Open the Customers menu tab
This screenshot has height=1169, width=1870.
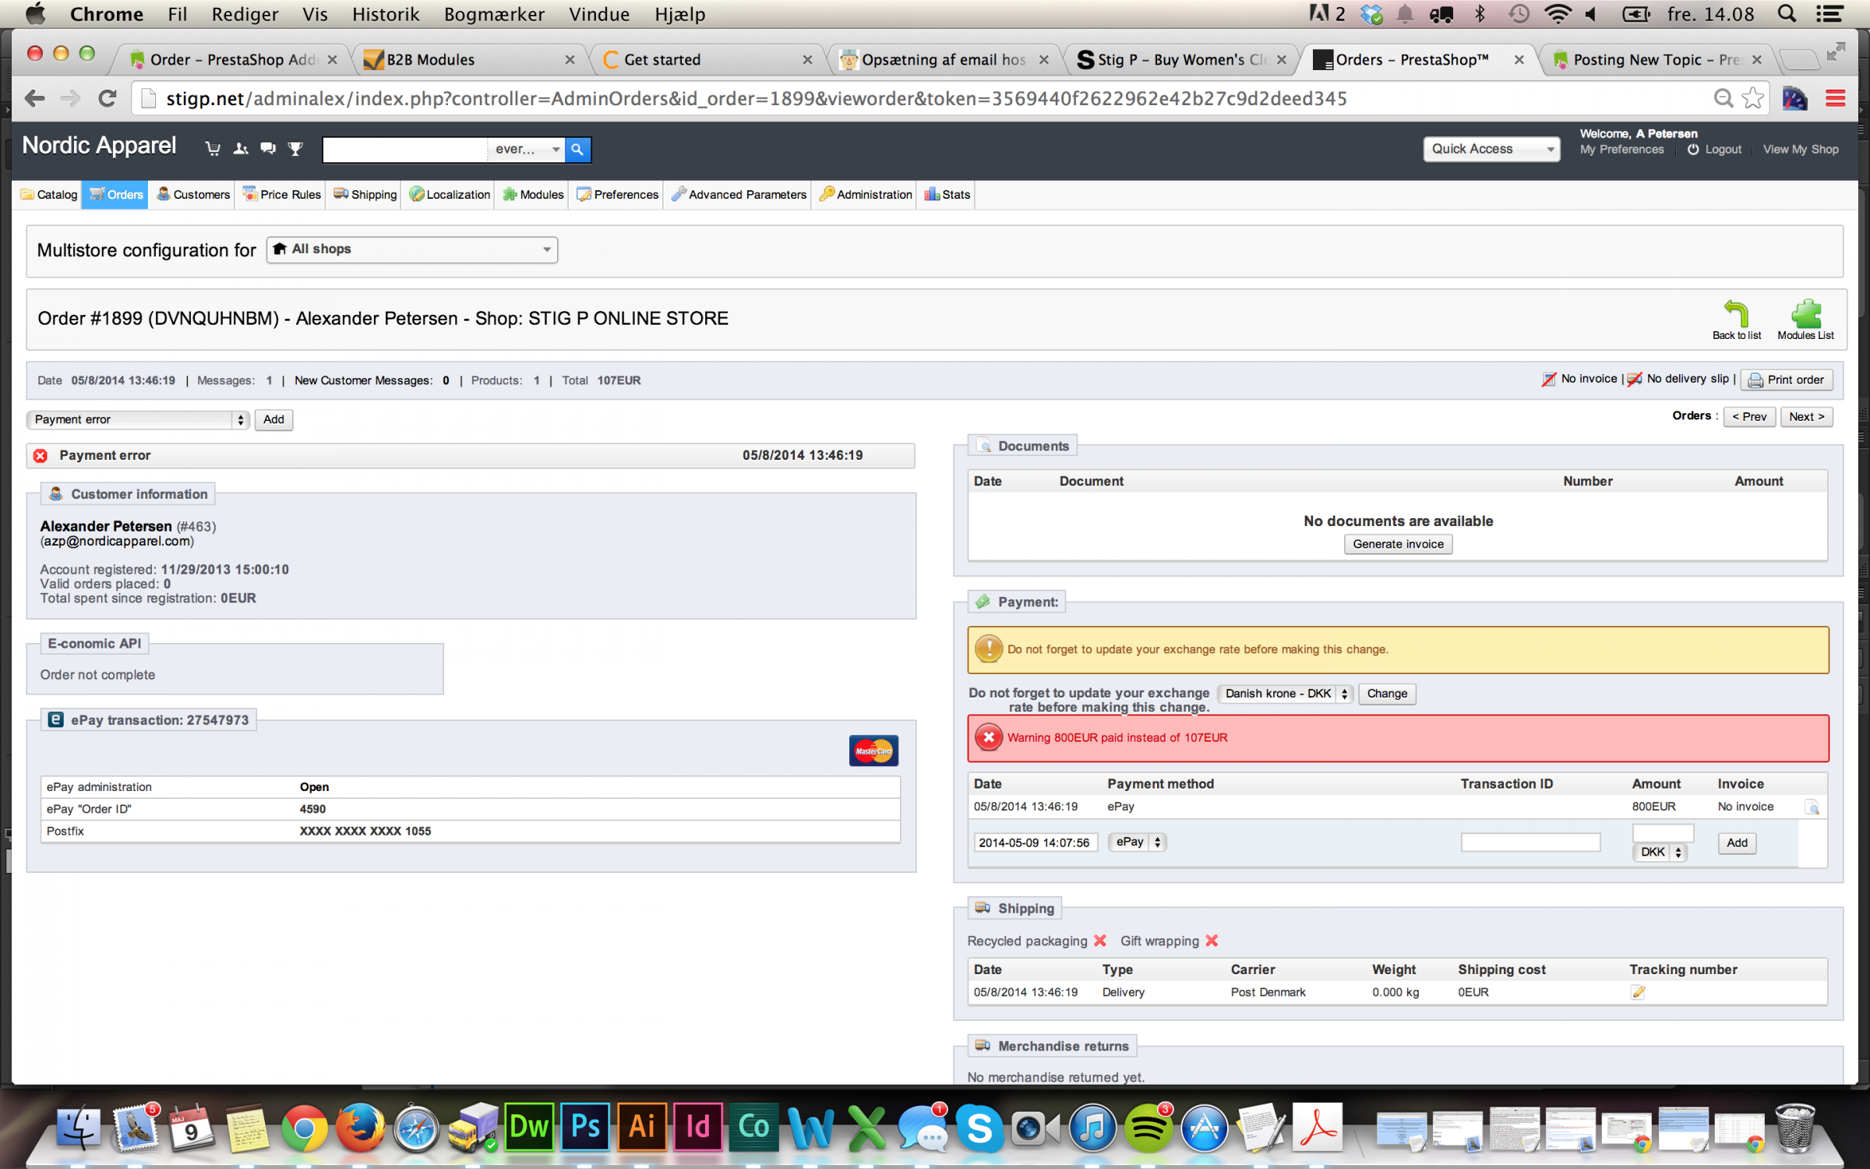tap(193, 194)
